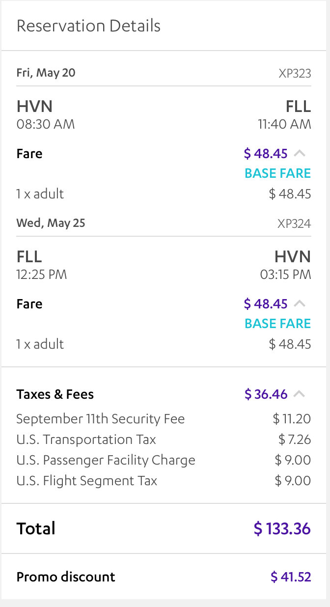Collapse the Taxes & Fees section
The height and width of the screenshot is (607, 330).
(x=300, y=394)
